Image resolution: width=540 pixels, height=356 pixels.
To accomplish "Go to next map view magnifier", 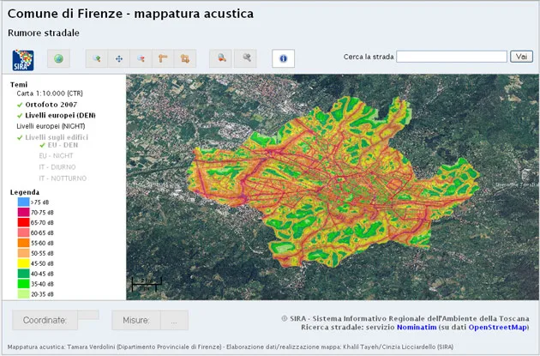I will pyautogui.click(x=245, y=58).
